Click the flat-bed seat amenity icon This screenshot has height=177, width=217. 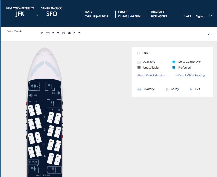click(47, 33)
